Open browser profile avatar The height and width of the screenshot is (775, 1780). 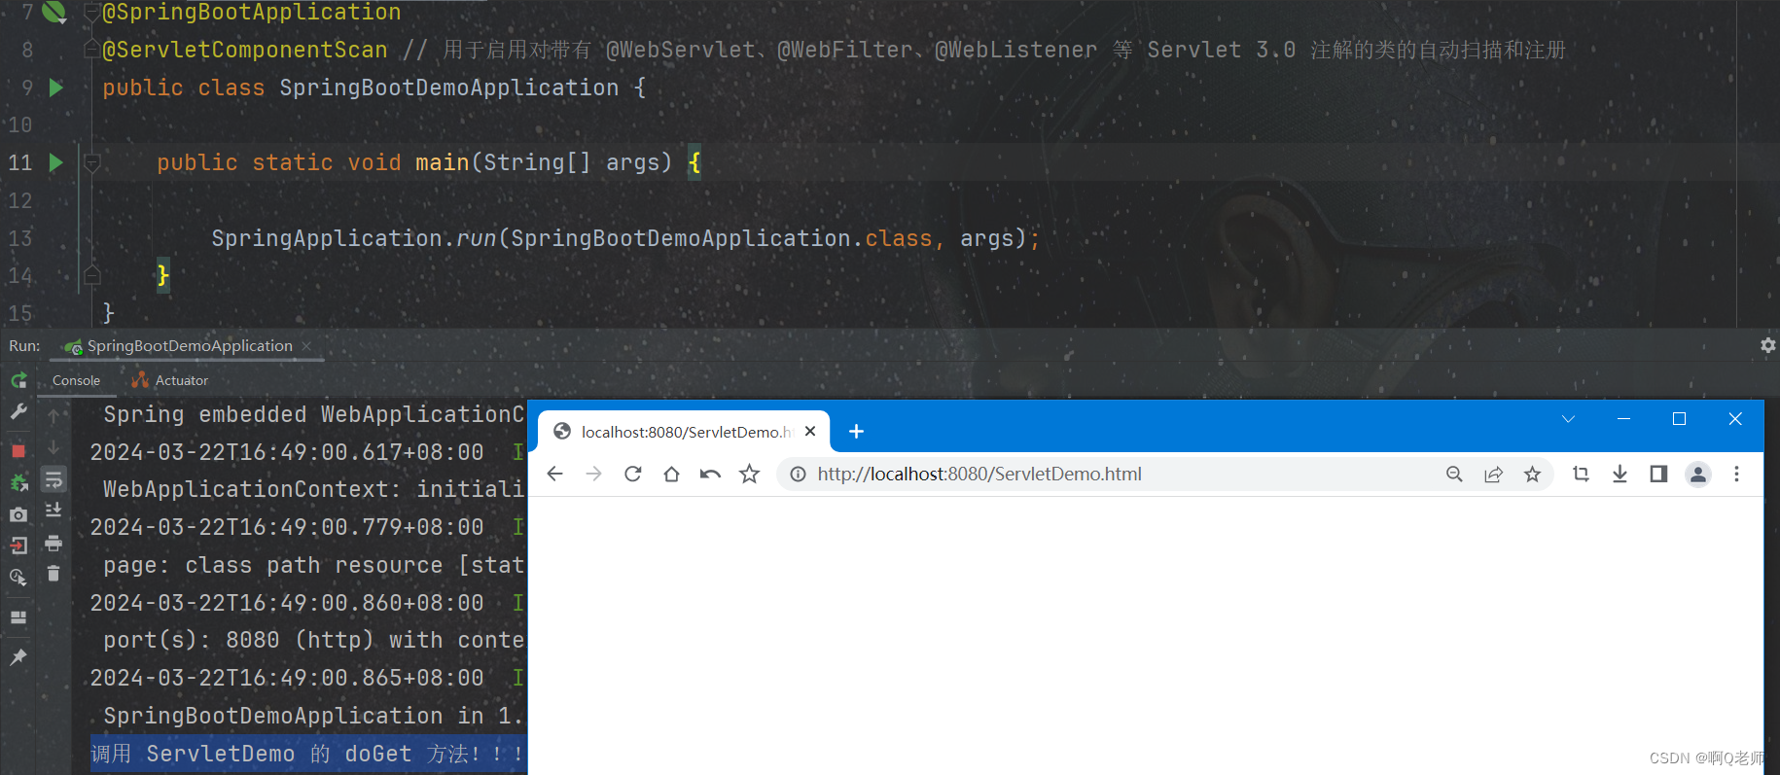(1698, 474)
